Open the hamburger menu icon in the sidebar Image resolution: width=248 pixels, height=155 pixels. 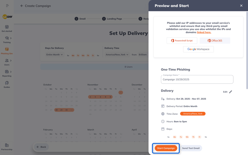pyautogui.click(x=7, y=6)
